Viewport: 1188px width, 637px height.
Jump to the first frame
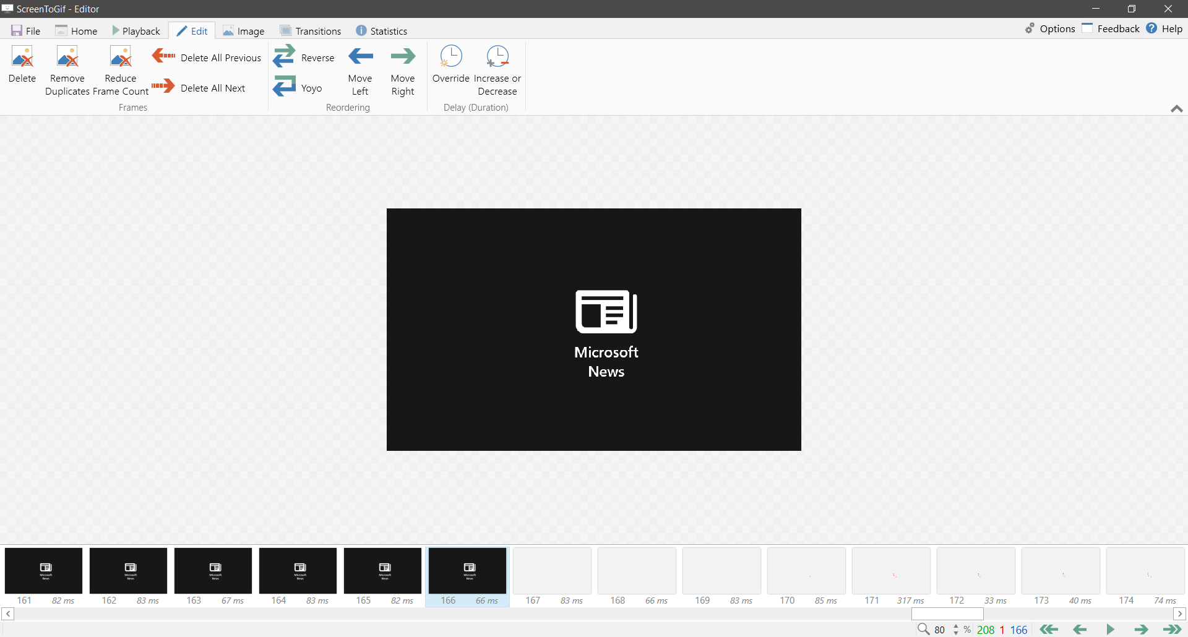(x=1049, y=630)
